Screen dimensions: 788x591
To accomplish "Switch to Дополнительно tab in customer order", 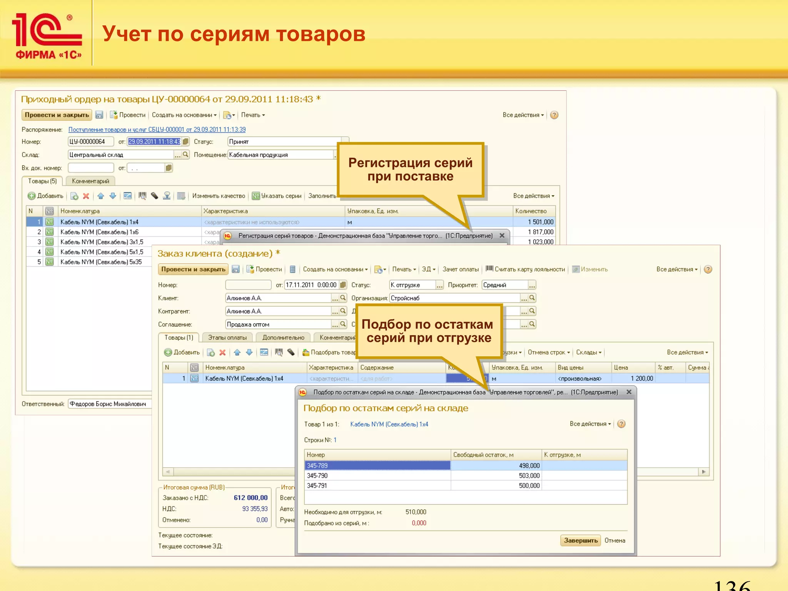I will click(283, 337).
